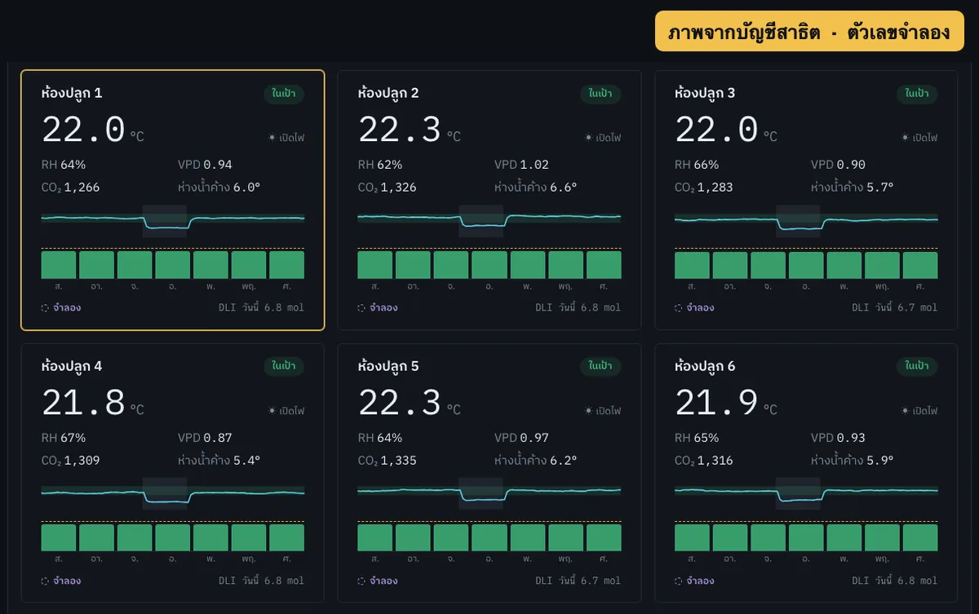Click the dashed-circle จำลอง icon in ห้องปลูก 3

coord(679,308)
